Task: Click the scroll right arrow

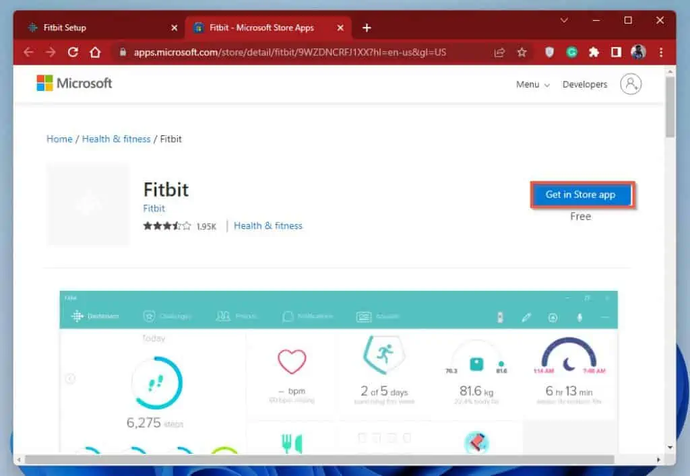Action: tap(658, 460)
